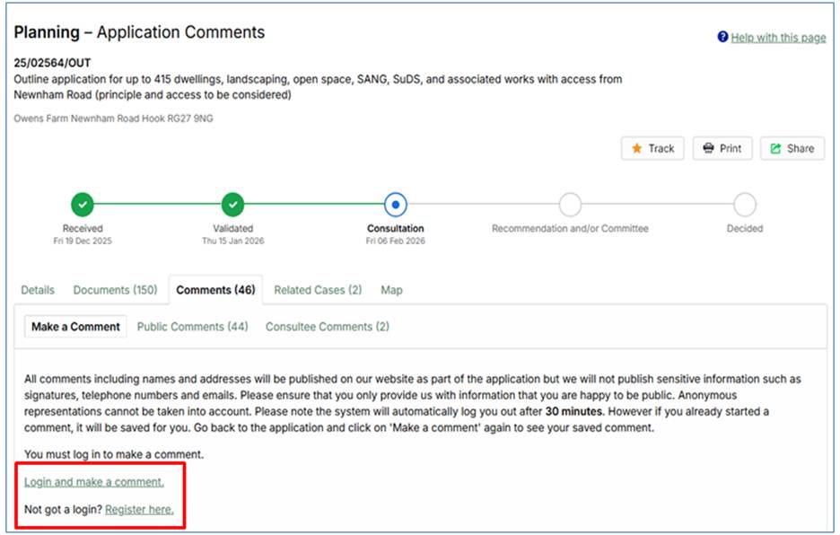The image size is (840, 535).
Task: Click the Recommendation and/or Committee stage circle
Action: pos(570,205)
